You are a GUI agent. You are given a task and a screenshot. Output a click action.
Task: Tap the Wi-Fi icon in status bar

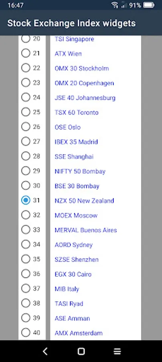click(x=114, y=5)
